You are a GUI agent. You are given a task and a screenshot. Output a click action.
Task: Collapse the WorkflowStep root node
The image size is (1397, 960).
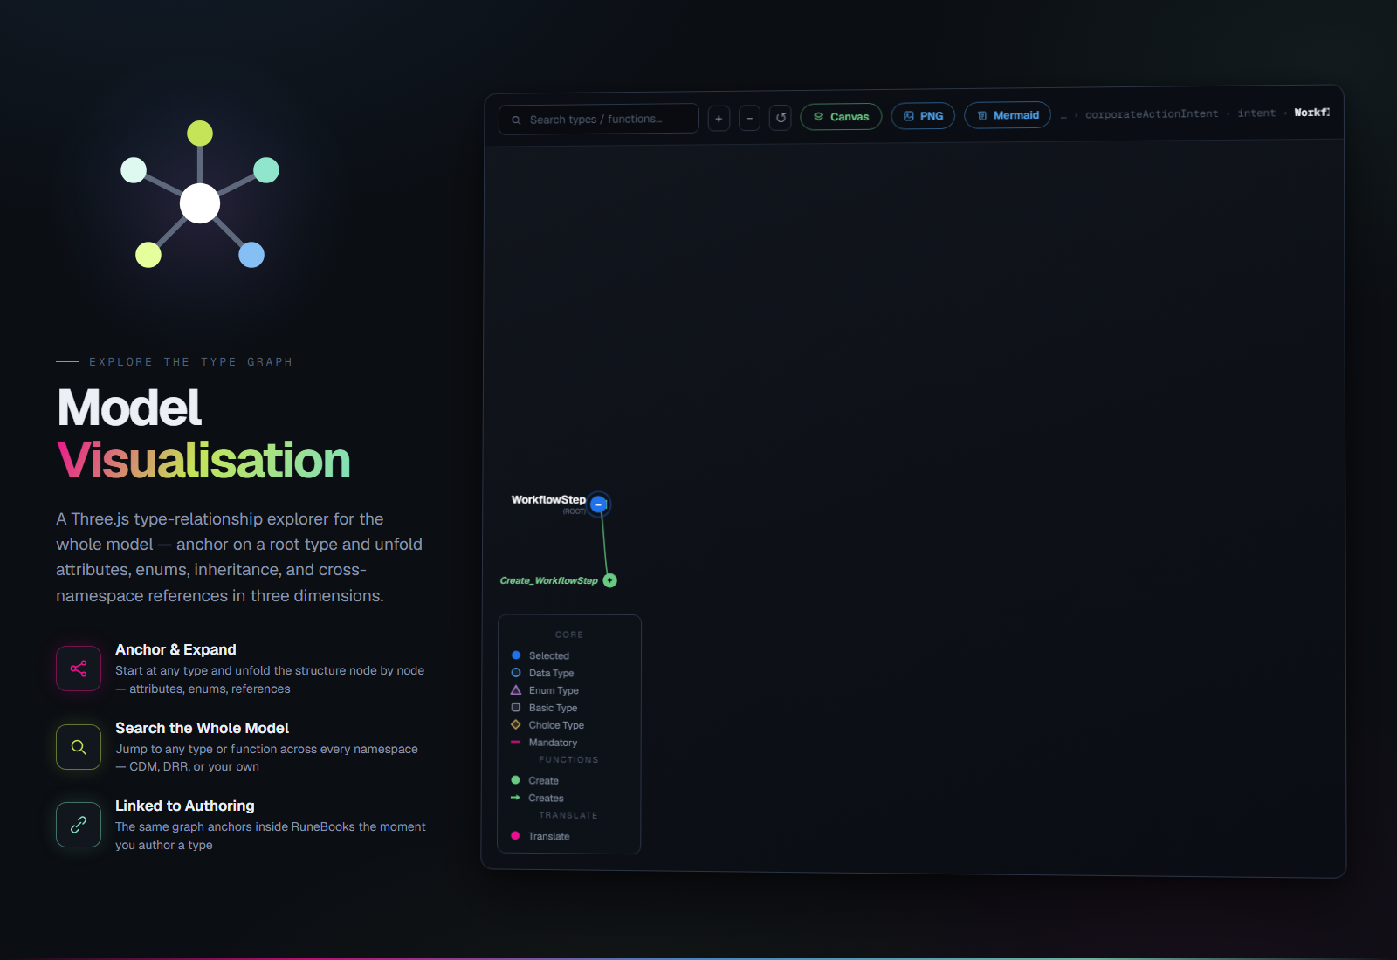[598, 504]
